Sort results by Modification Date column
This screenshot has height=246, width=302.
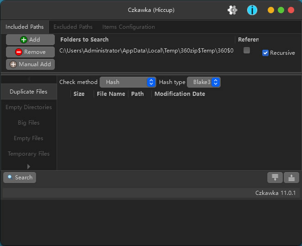180,94
